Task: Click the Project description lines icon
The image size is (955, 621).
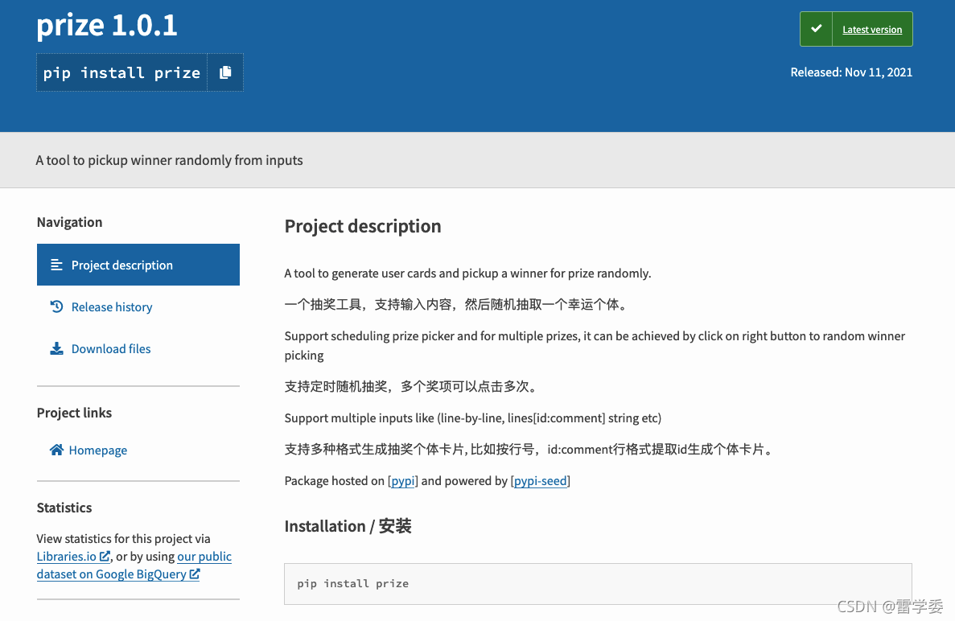Action: coord(56,265)
